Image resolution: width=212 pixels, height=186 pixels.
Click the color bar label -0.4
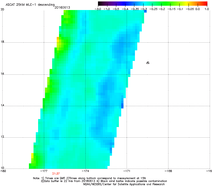click(125, 9)
